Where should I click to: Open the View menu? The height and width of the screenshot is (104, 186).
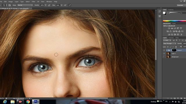(43, 2)
